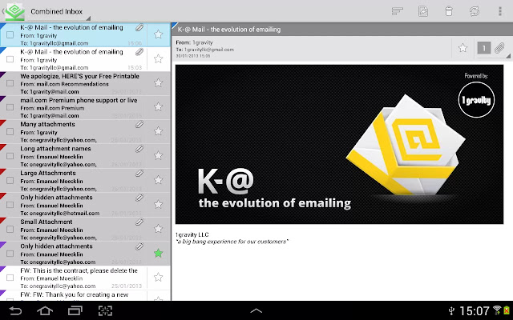Tick checkbox for mail.com Premium email
Image resolution: width=513 pixels, height=320 pixels.
pyautogui.click(x=10, y=107)
